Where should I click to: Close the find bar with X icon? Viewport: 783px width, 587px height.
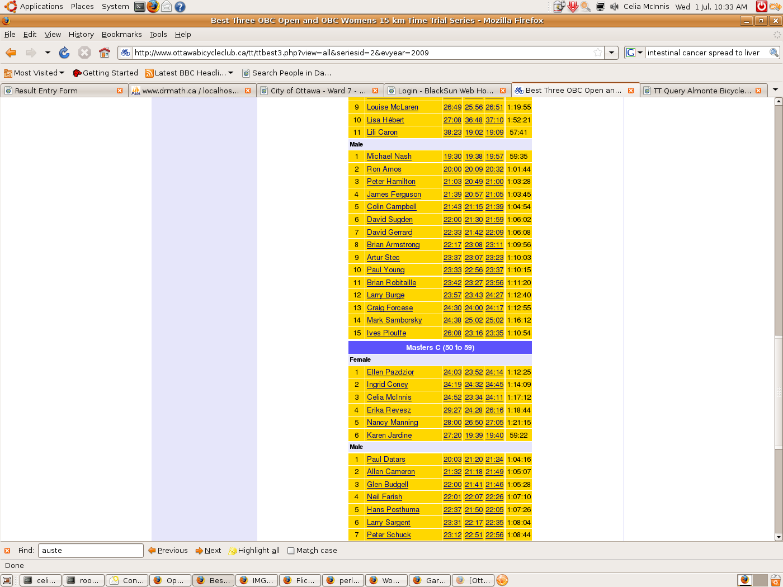pos(7,551)
